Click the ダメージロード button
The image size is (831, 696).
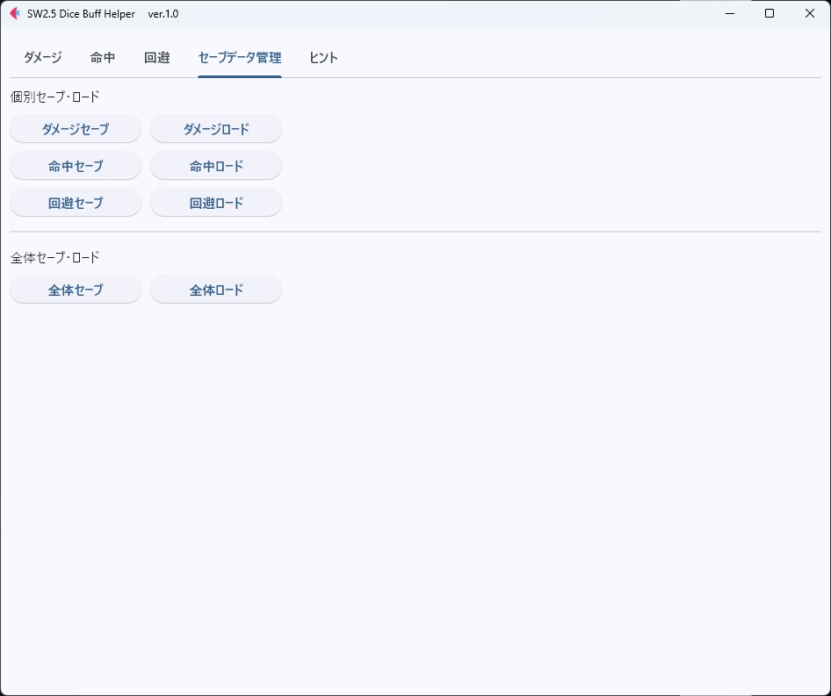[215, 128]
